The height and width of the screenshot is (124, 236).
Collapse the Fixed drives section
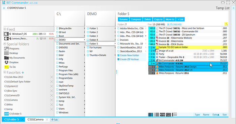coord(5,29)
